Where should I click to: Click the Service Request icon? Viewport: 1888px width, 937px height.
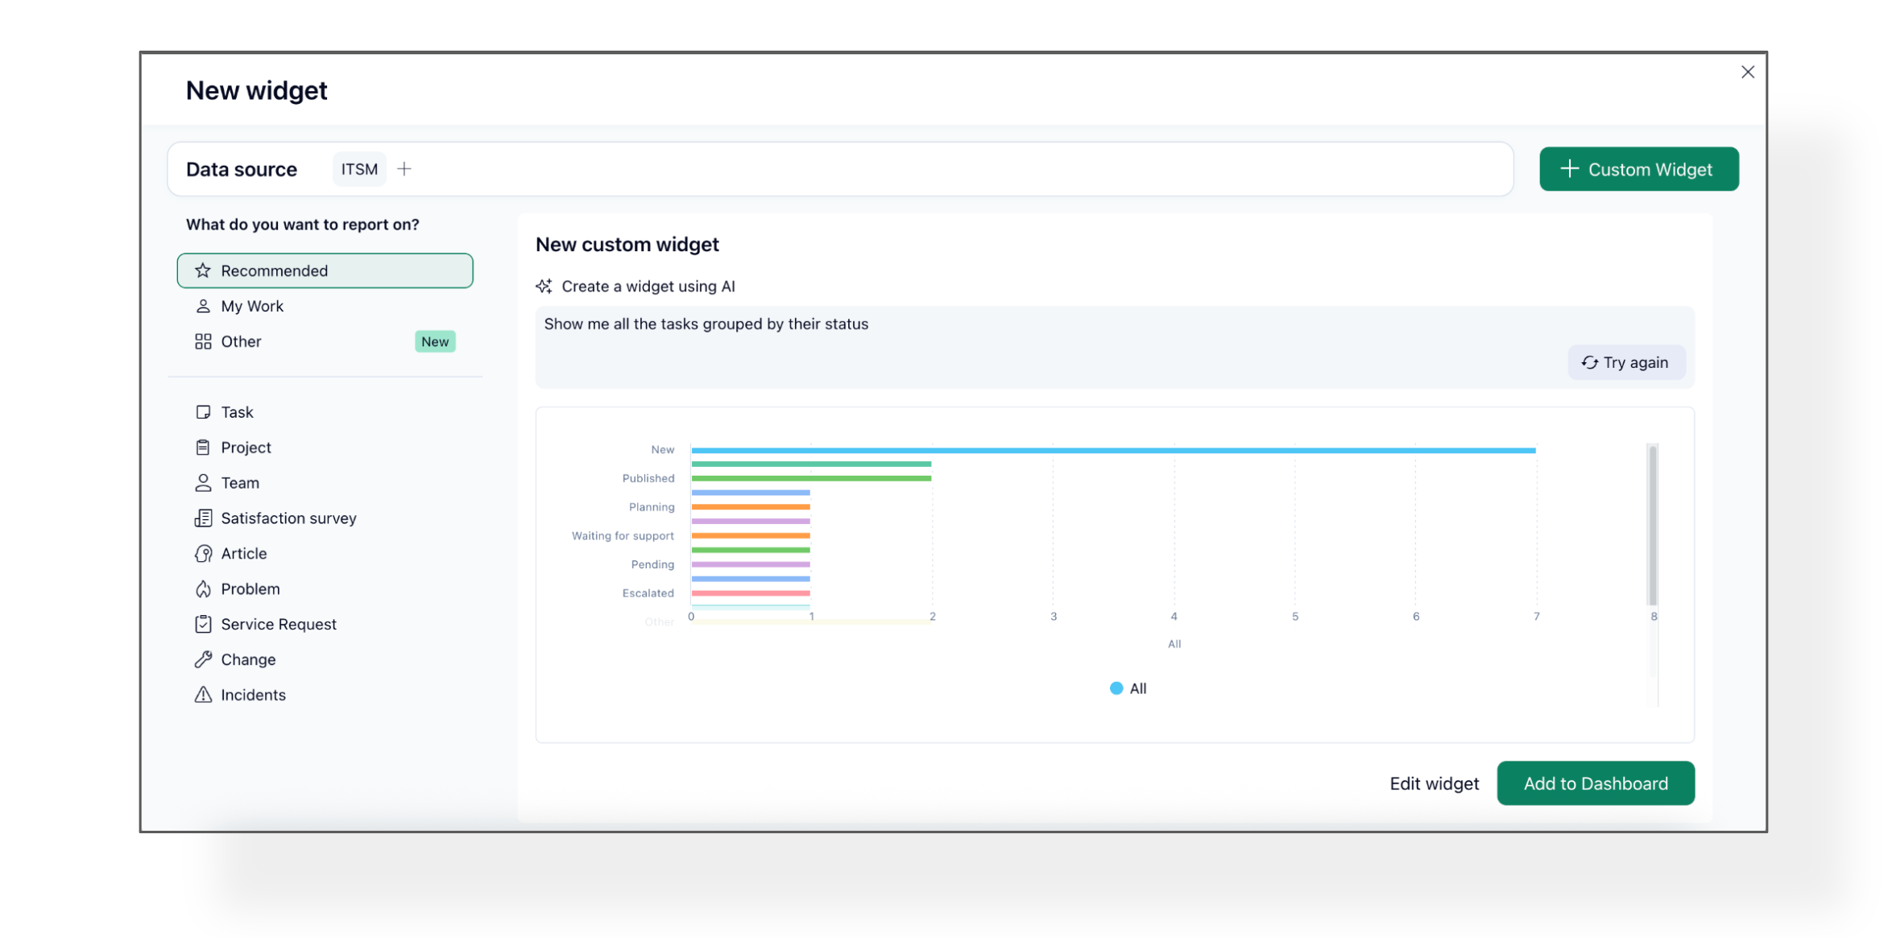tap(203, 625)
